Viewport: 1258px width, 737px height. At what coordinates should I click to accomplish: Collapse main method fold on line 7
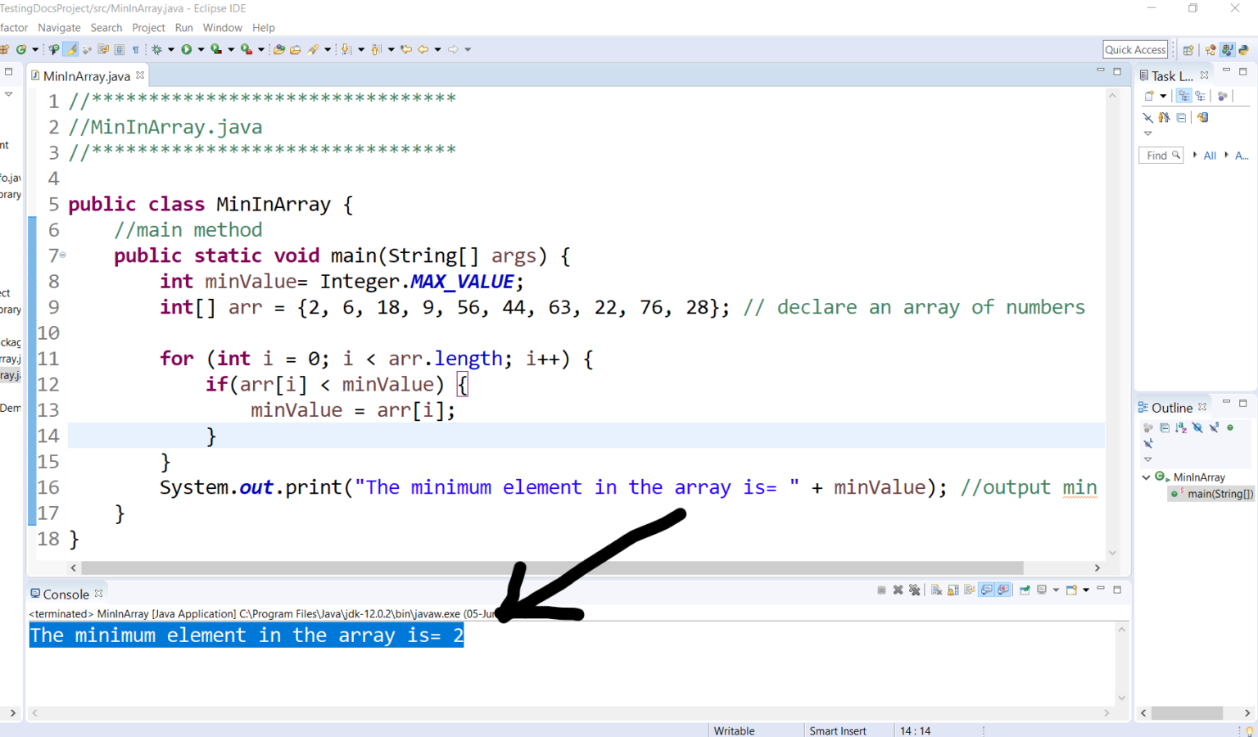pyautogui.click(x=62, y=255)
